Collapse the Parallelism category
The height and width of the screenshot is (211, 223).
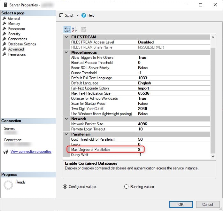[x=66, y=134]
